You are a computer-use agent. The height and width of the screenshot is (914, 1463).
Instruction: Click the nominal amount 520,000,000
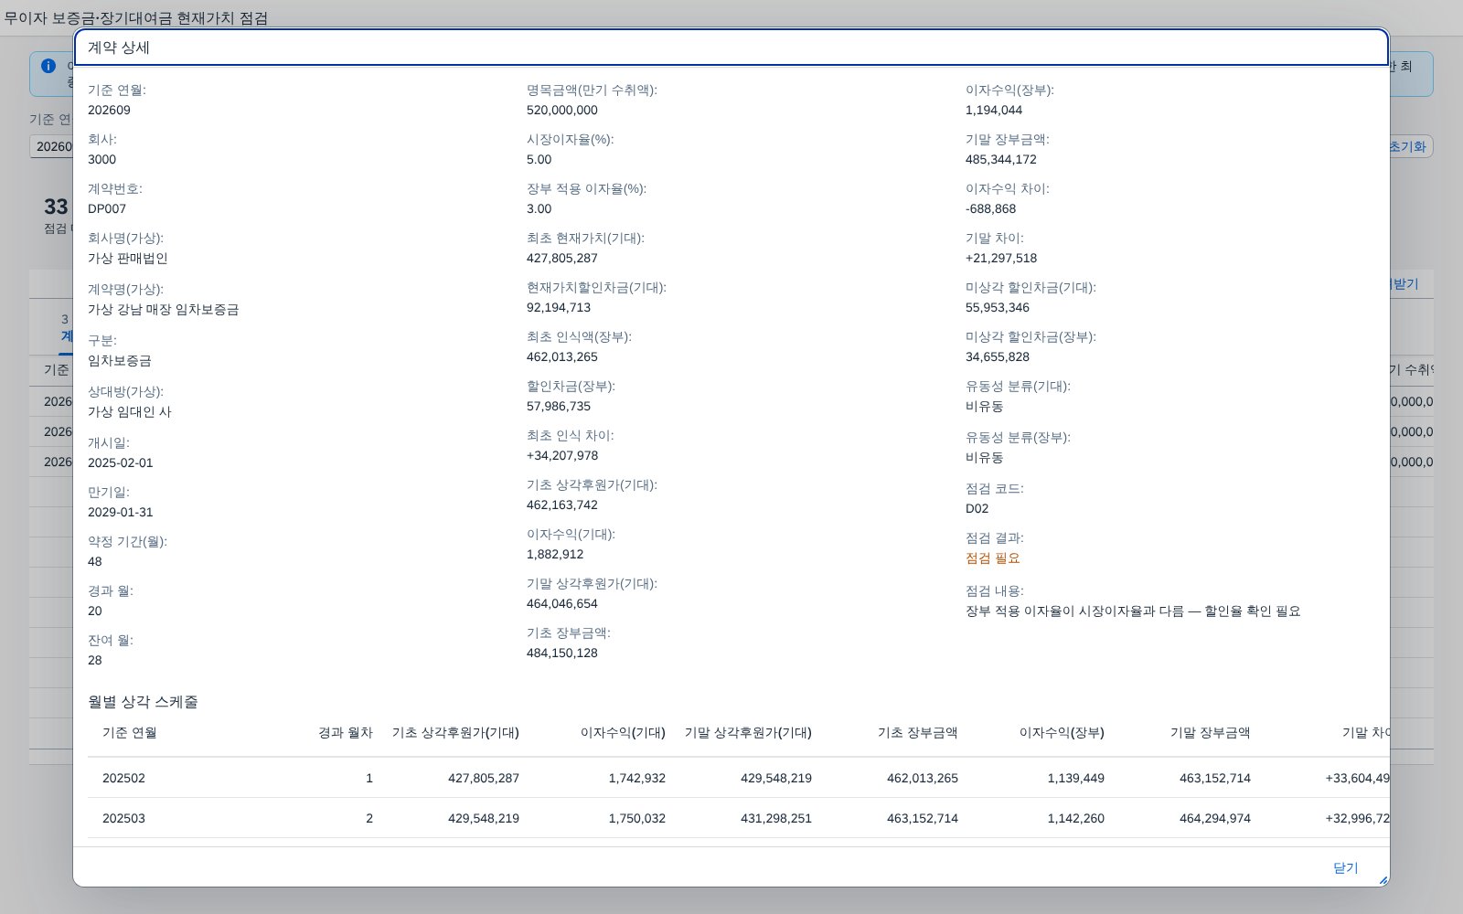point(562,110)
